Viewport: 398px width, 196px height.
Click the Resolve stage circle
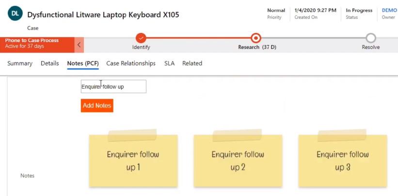click(x=371, y=38)
